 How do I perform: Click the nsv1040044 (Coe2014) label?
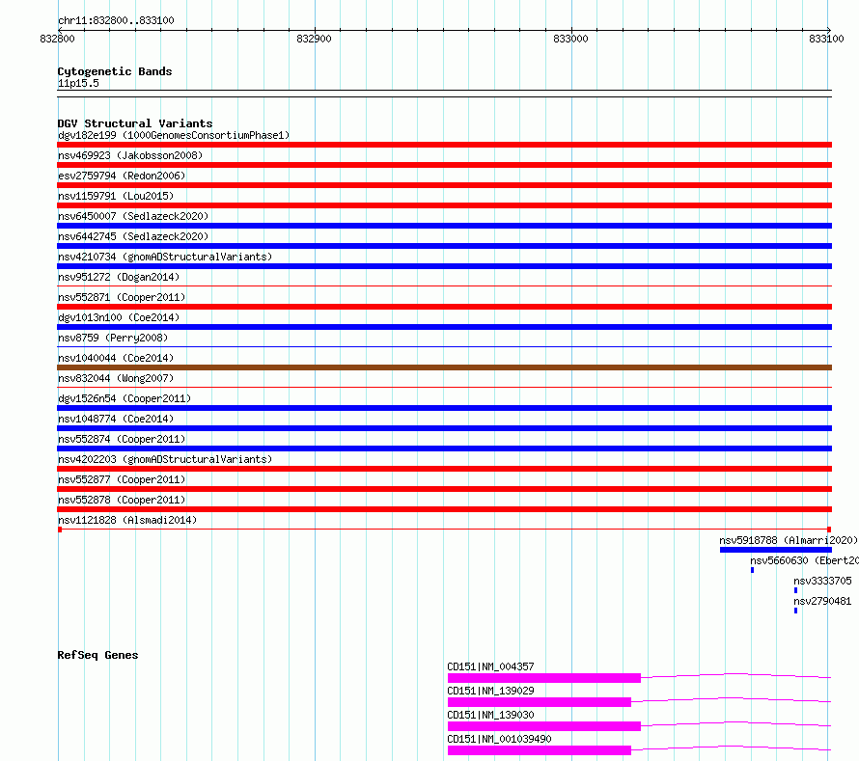coord(116,358)
